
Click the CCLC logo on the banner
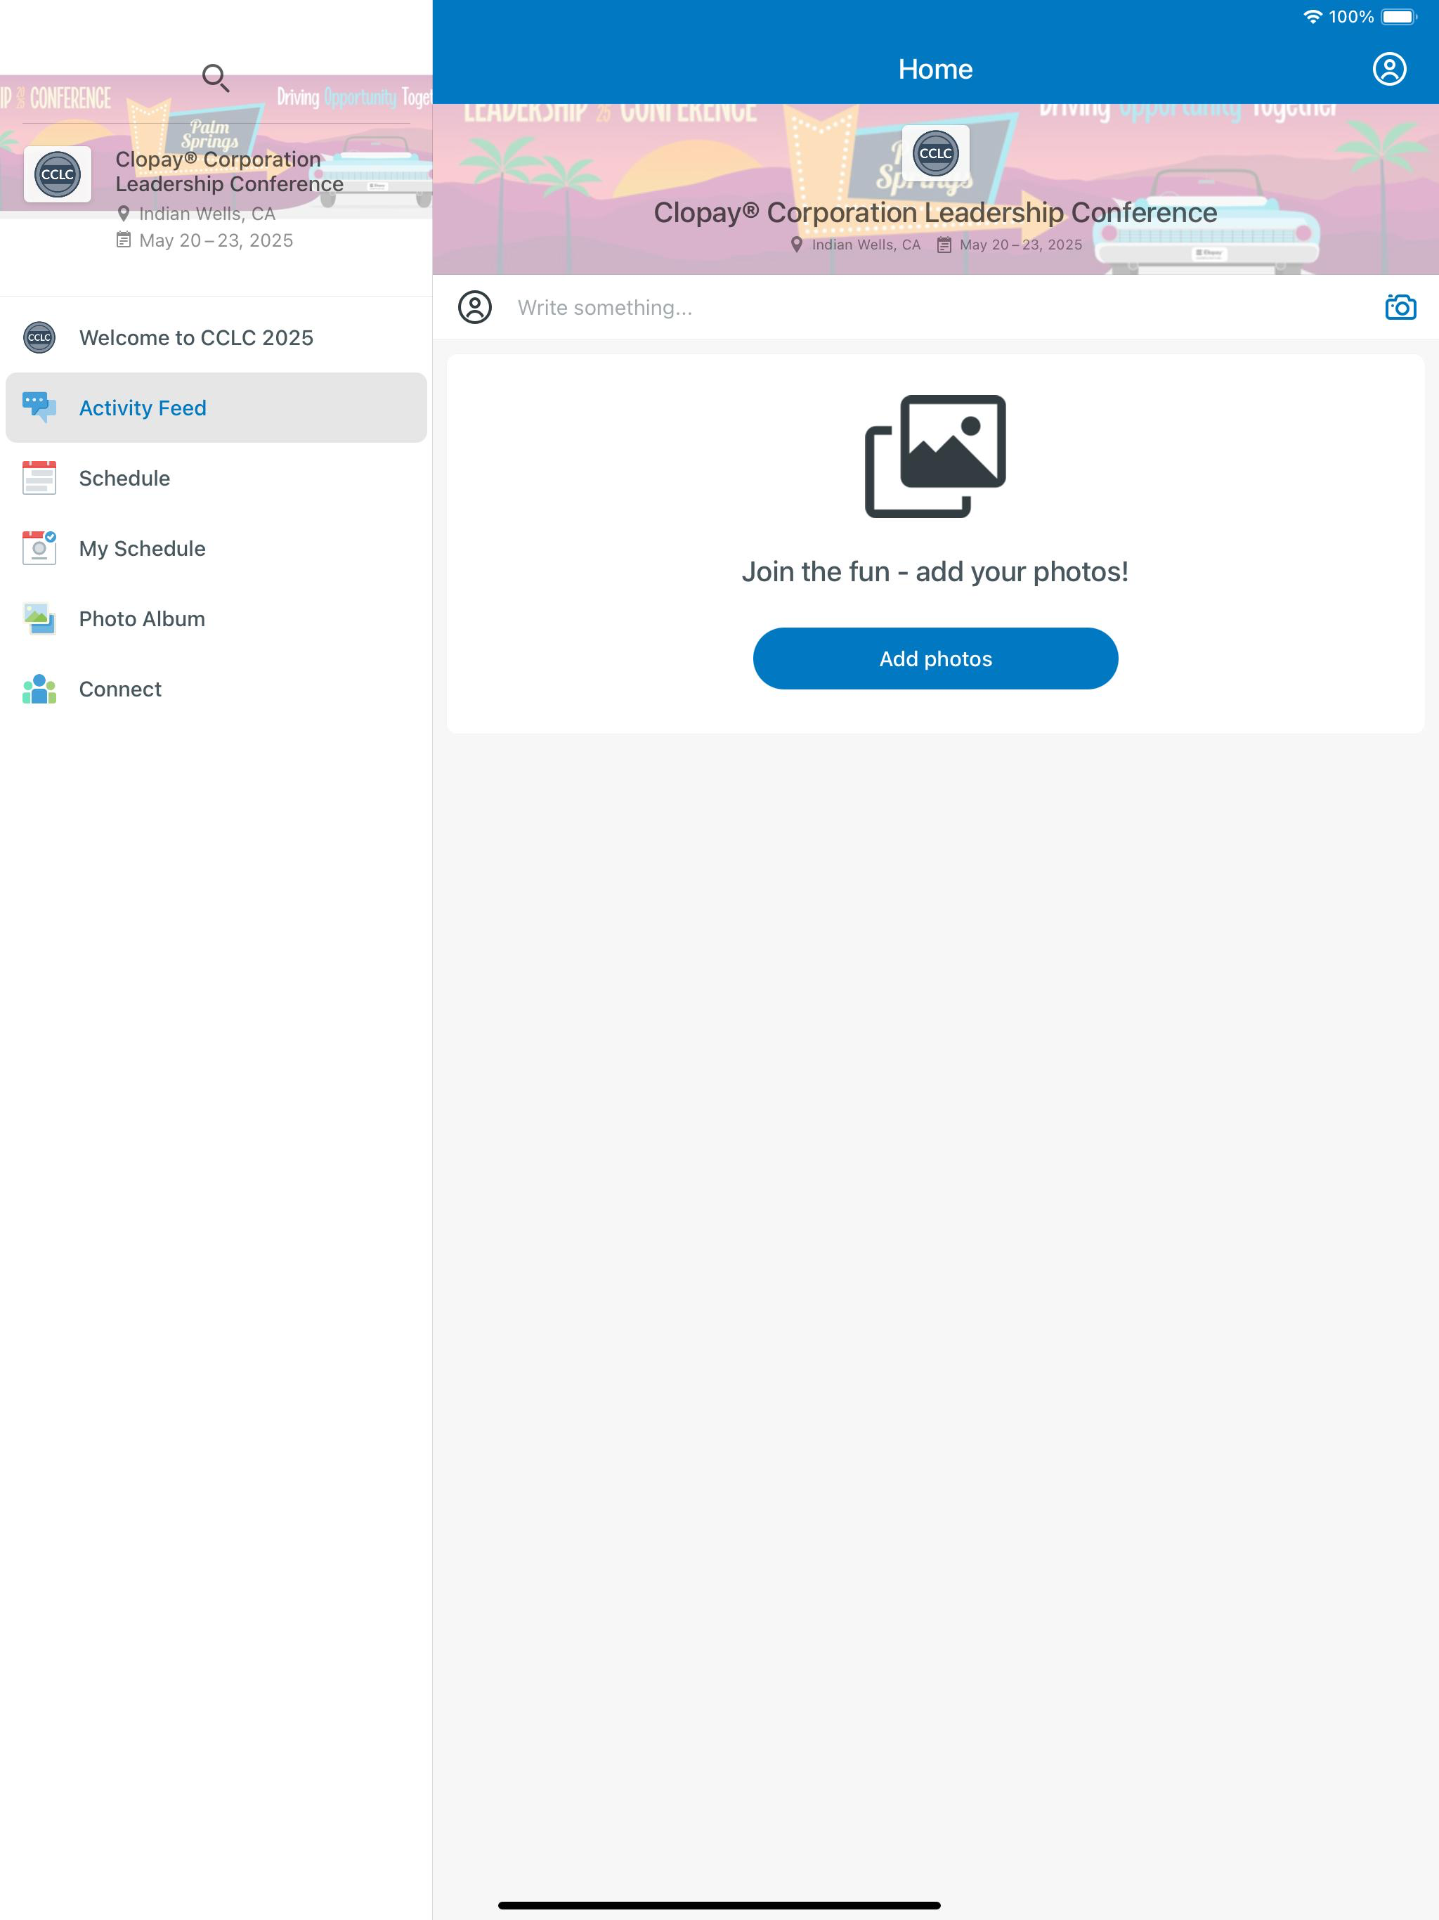point(936,154)
